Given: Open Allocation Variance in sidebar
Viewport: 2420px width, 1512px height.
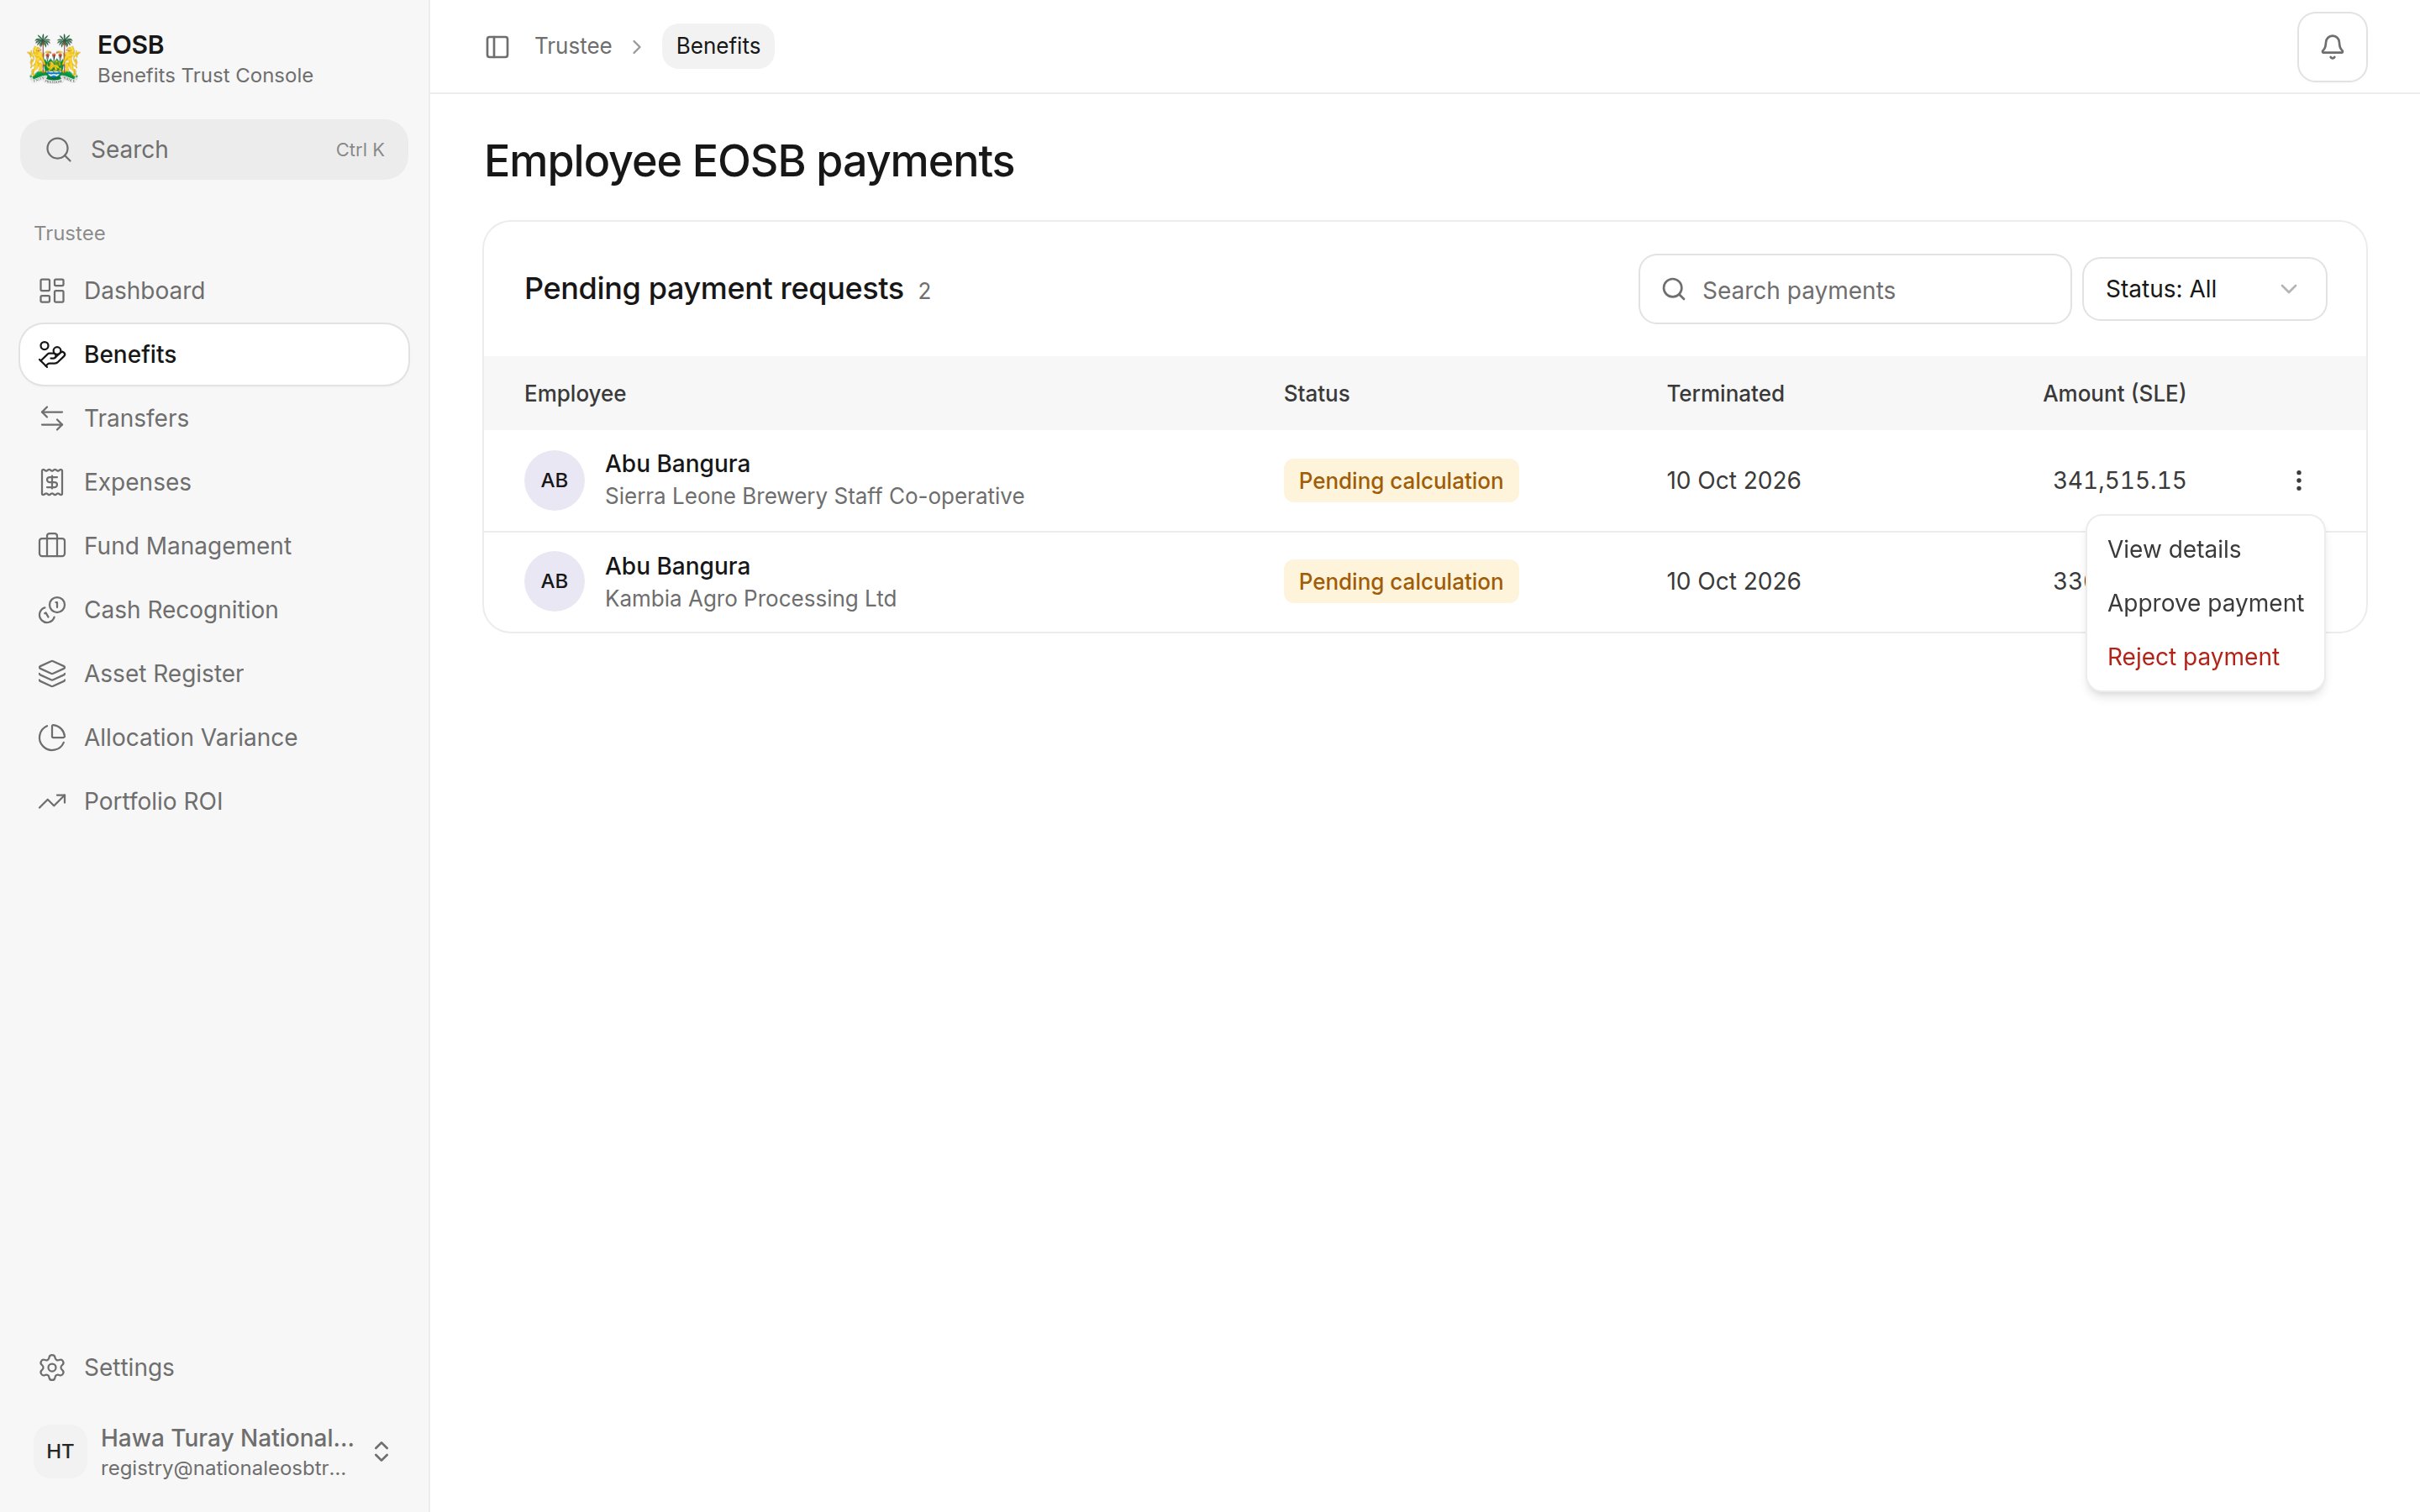Looking at the screenshot, I should point(214,738).
